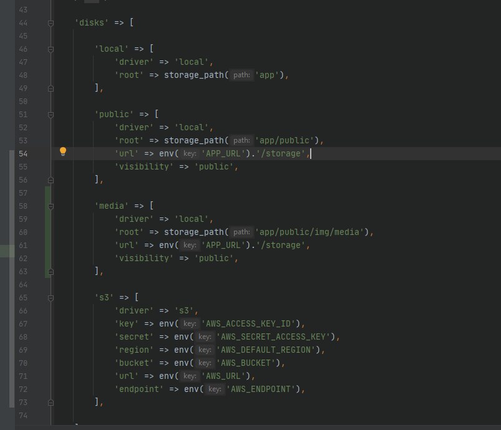This screenshot has width=501, height=430.
Task: Click fold end marker on line 56
Action: (x=51, y=180)
